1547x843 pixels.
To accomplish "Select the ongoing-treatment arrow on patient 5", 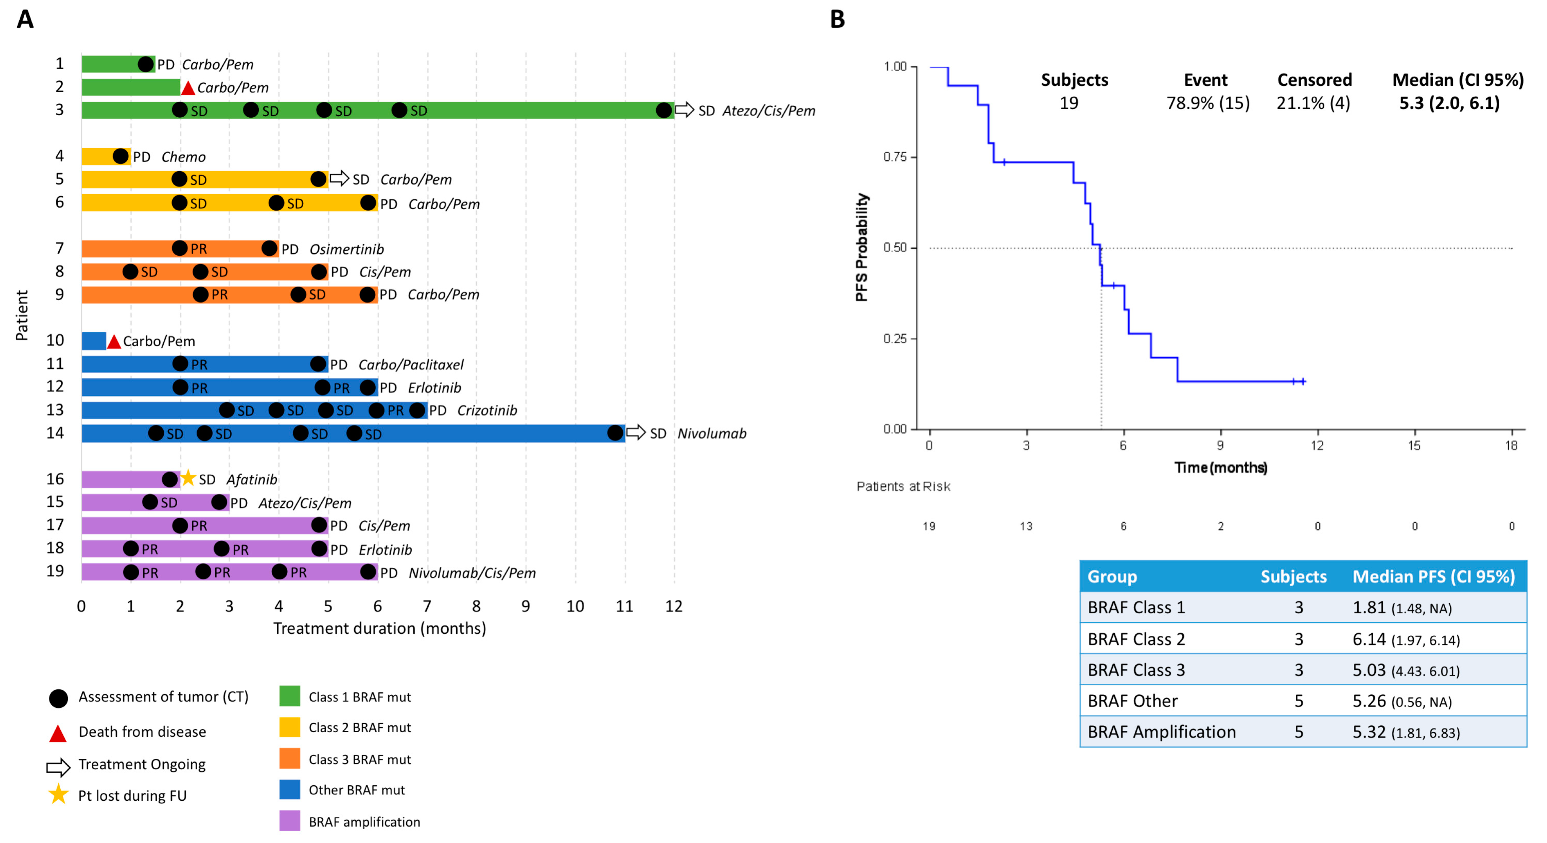I will tap(339, 178).
